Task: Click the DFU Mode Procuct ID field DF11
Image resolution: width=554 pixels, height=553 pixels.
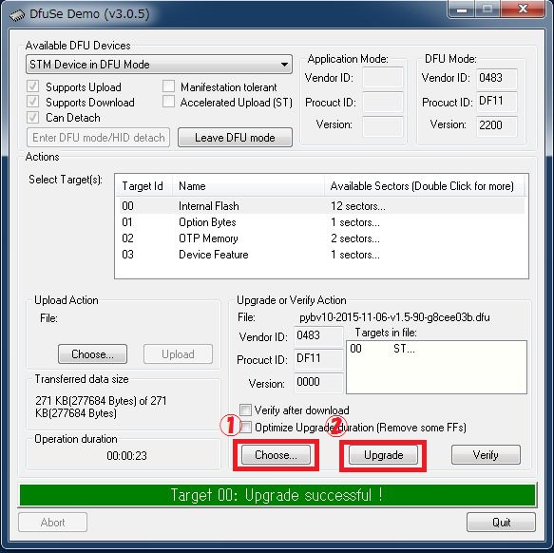Action: click(x=496, y=101)
